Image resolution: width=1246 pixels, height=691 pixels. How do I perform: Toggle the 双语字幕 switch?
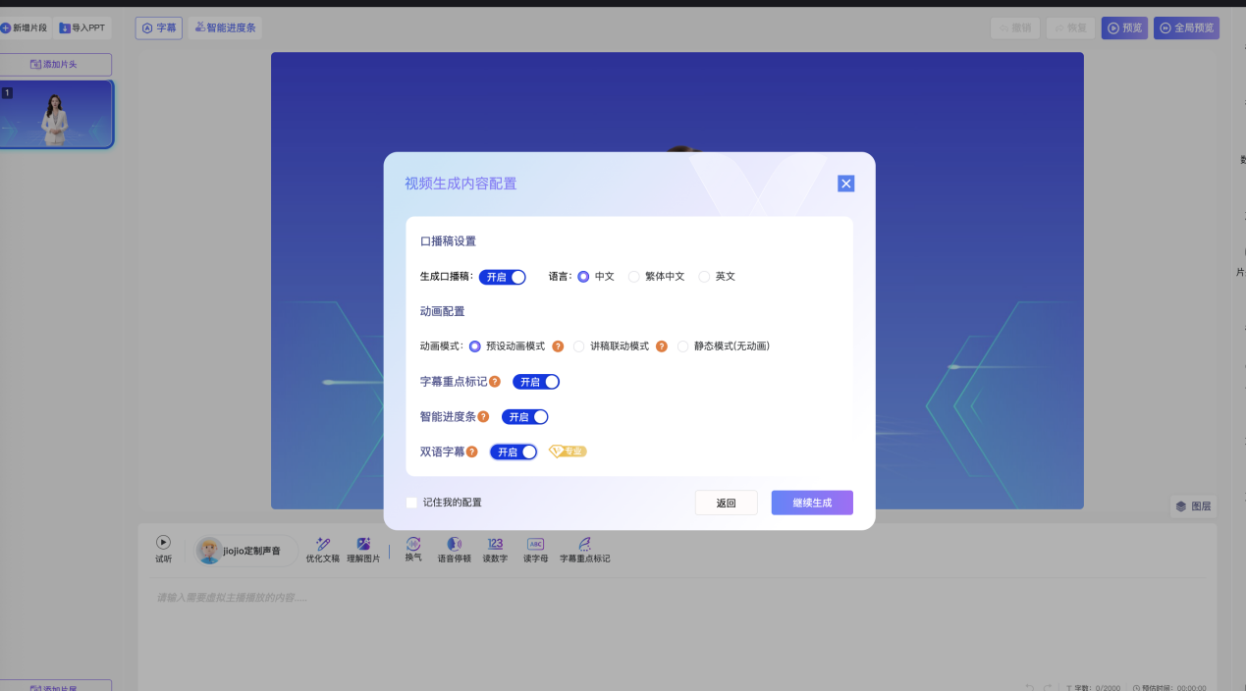514,452
